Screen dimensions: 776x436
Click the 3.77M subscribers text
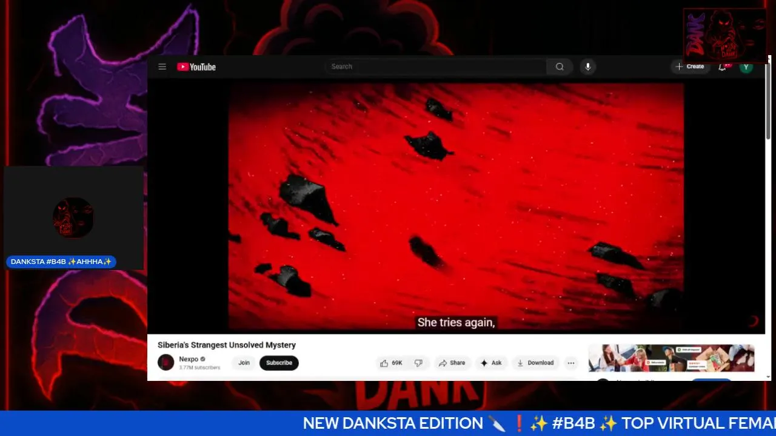click(x=199, y=368)
